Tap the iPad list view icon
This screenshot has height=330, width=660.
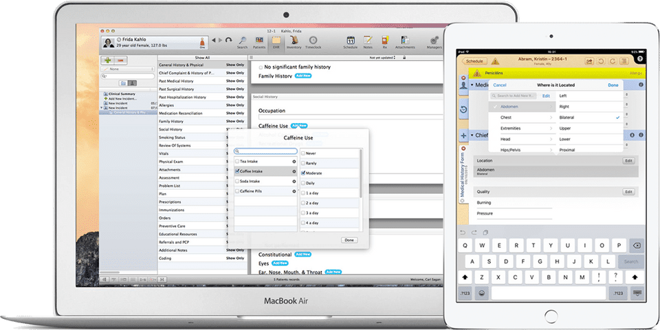tap(624, 61)
